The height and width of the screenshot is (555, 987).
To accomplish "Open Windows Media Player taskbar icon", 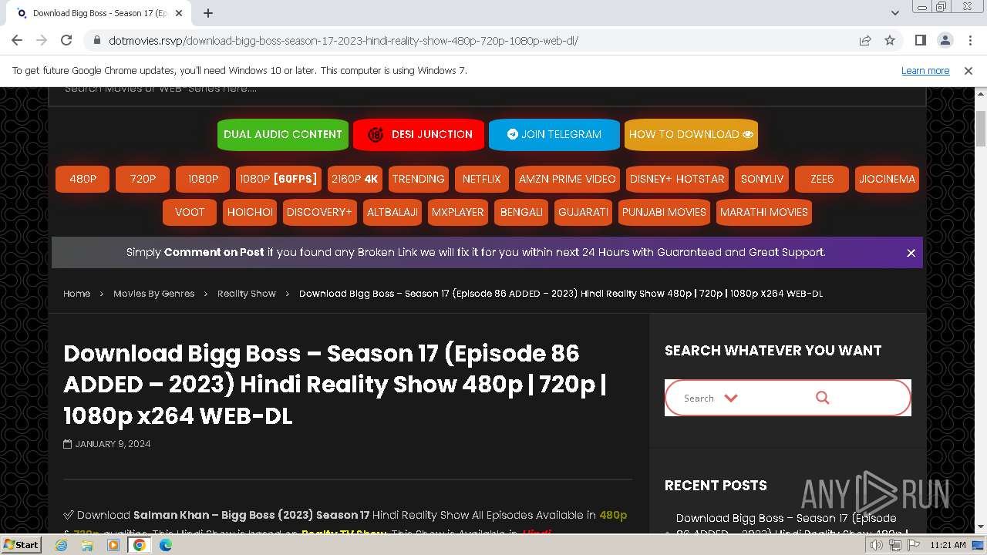I will [113, 545].
